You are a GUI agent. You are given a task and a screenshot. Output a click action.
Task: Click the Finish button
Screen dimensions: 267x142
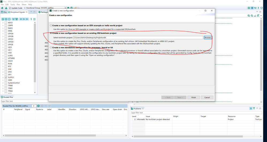click(194, 97)
